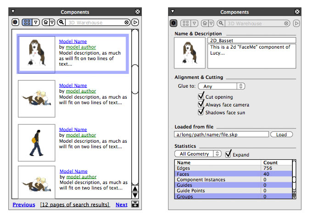This screenshot has height=218, width=309.
Task: Toggle the Cut opening checkbox
Action: click(x=201, y=96)
